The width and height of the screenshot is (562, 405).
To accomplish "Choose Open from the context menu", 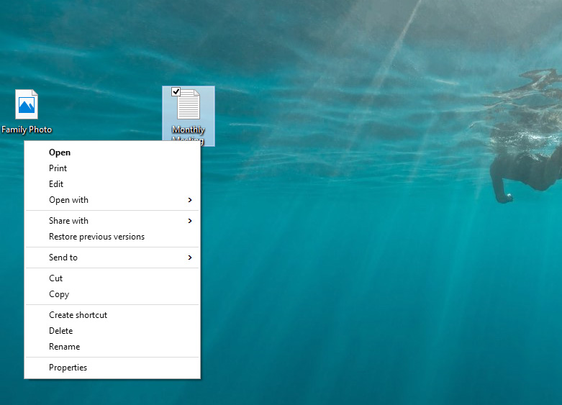I will pyautogui.click(x=112, y=153).
